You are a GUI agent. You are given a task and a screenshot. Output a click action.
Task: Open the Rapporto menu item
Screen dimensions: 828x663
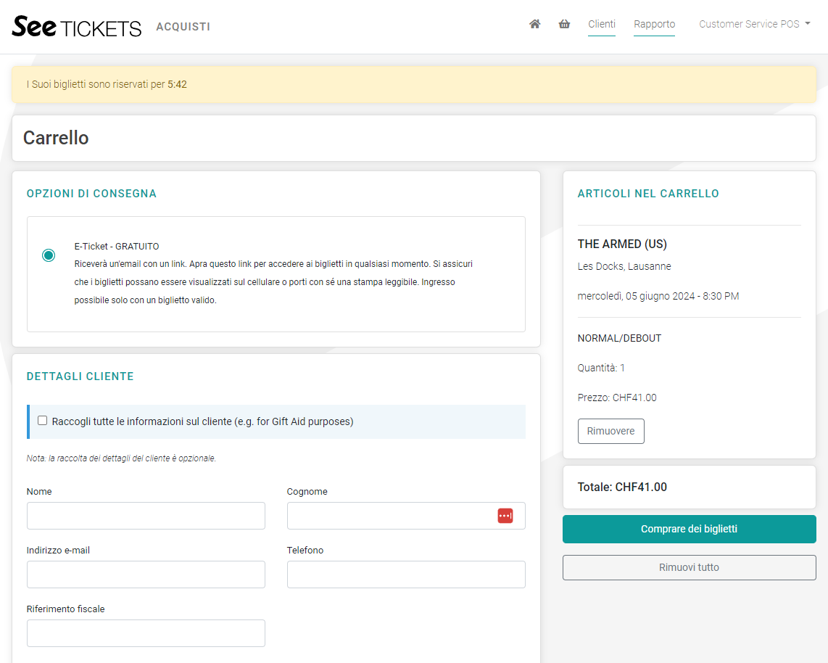654,24
